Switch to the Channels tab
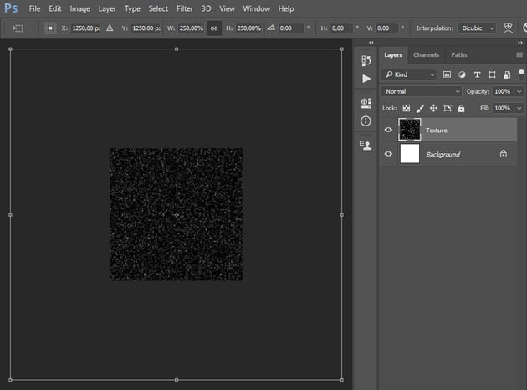 (426, 55)
